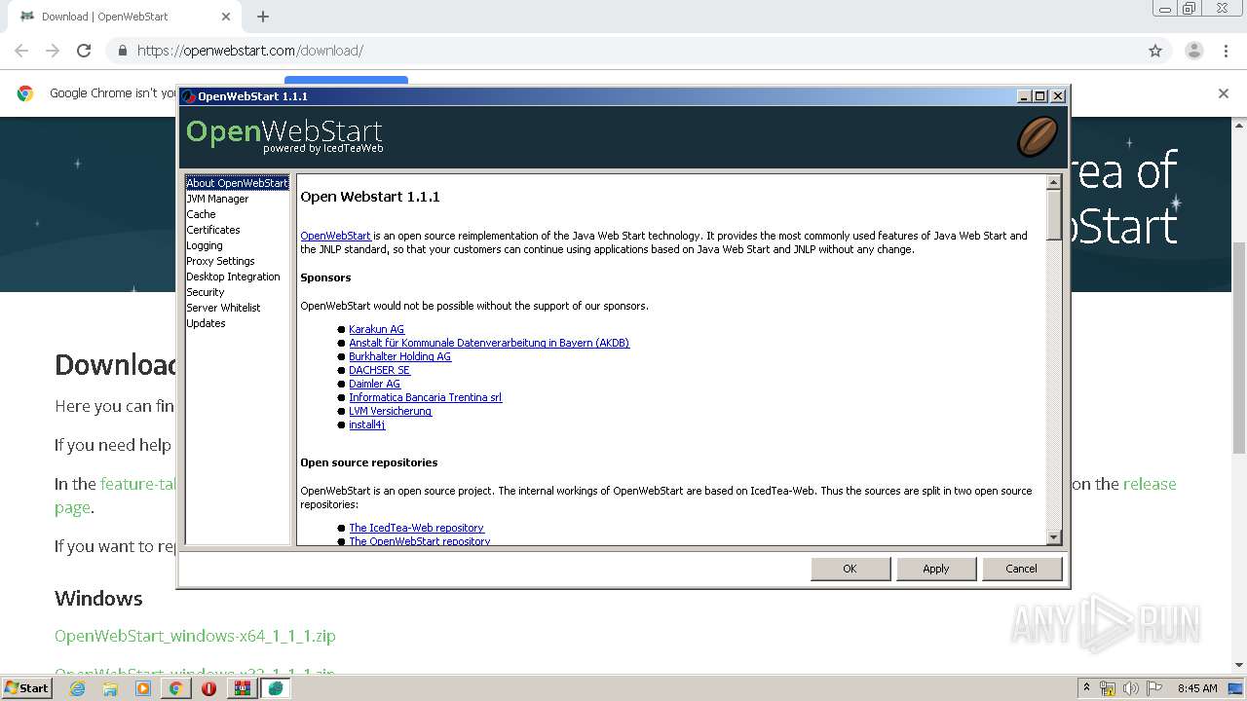Go back in Chrome browser
1247x701 pixels.
point(21,51)
